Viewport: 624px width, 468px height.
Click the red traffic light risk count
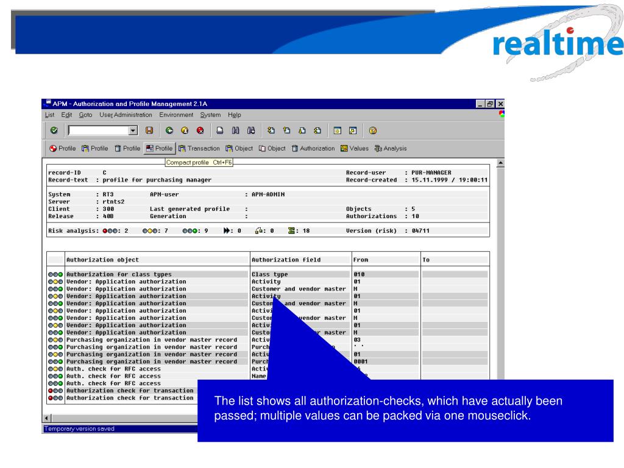115,231
